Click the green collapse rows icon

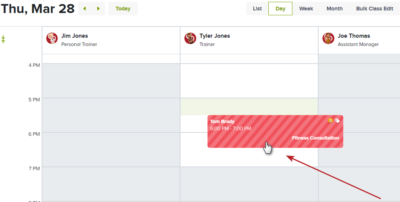click(3, 39)
